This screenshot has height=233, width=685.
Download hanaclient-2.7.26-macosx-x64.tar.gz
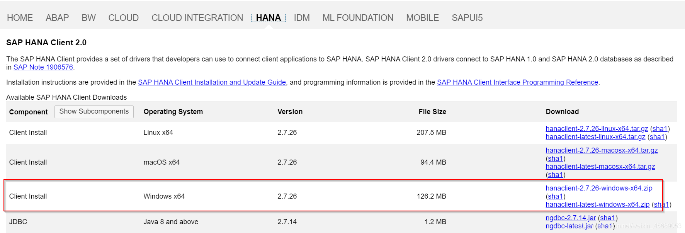click(x=602, y=150)
